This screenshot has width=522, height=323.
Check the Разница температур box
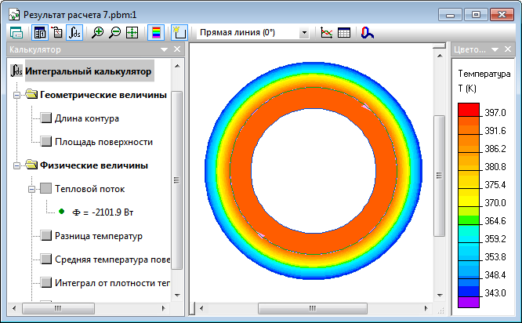(x=45, y=236)
